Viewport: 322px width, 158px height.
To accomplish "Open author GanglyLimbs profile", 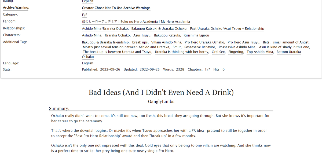I will (161, 102).
